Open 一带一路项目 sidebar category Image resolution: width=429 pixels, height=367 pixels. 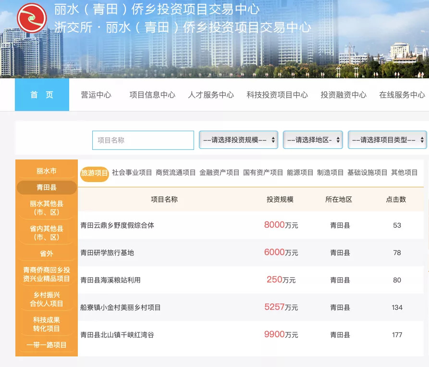click(47, 345)
